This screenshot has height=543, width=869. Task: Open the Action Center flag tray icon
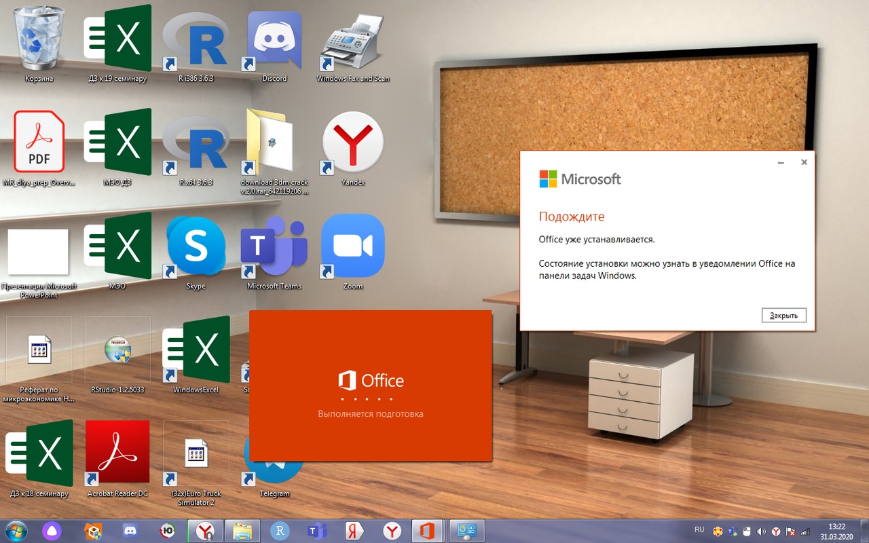[790, 531]
